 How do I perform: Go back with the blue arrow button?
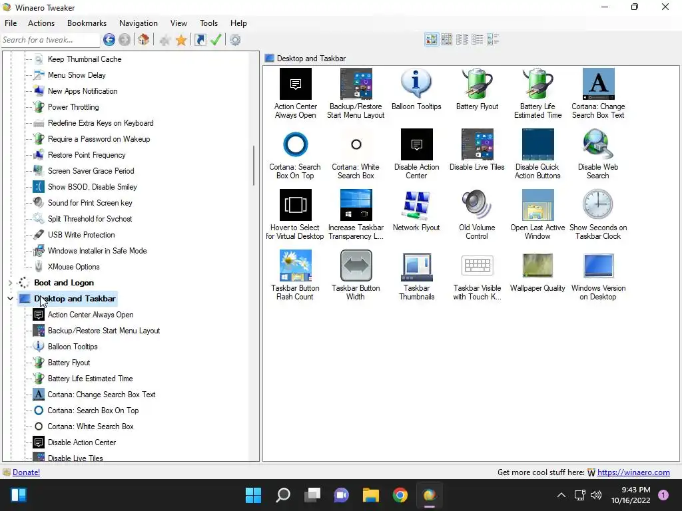click(x=109, y=40)
